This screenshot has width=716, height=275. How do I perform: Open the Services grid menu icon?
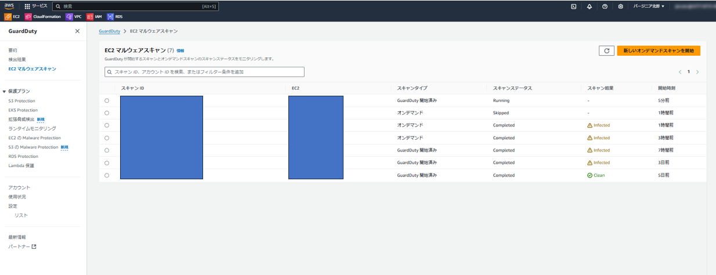coord(27,6)
